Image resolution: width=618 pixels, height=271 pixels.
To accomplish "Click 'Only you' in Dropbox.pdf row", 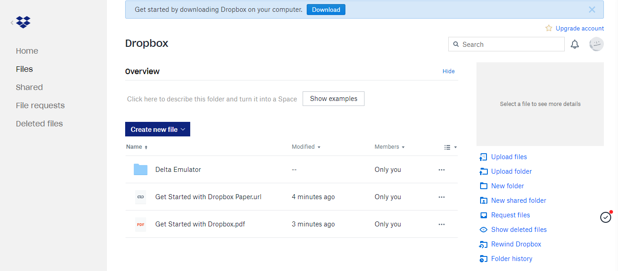I will (388, 224).
